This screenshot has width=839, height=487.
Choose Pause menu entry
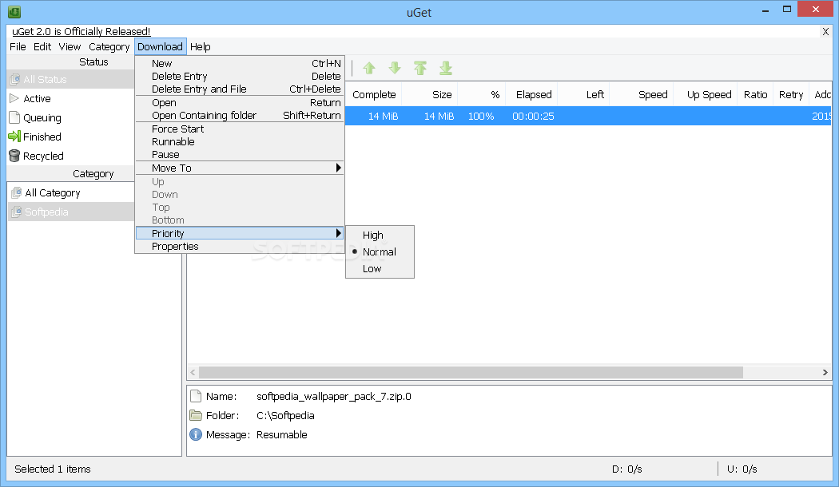(240, 155)
